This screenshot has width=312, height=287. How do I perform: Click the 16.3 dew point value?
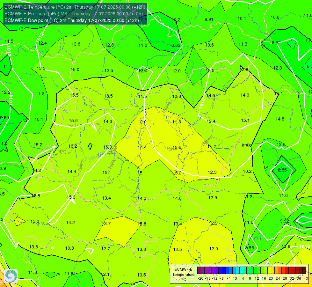107,147
